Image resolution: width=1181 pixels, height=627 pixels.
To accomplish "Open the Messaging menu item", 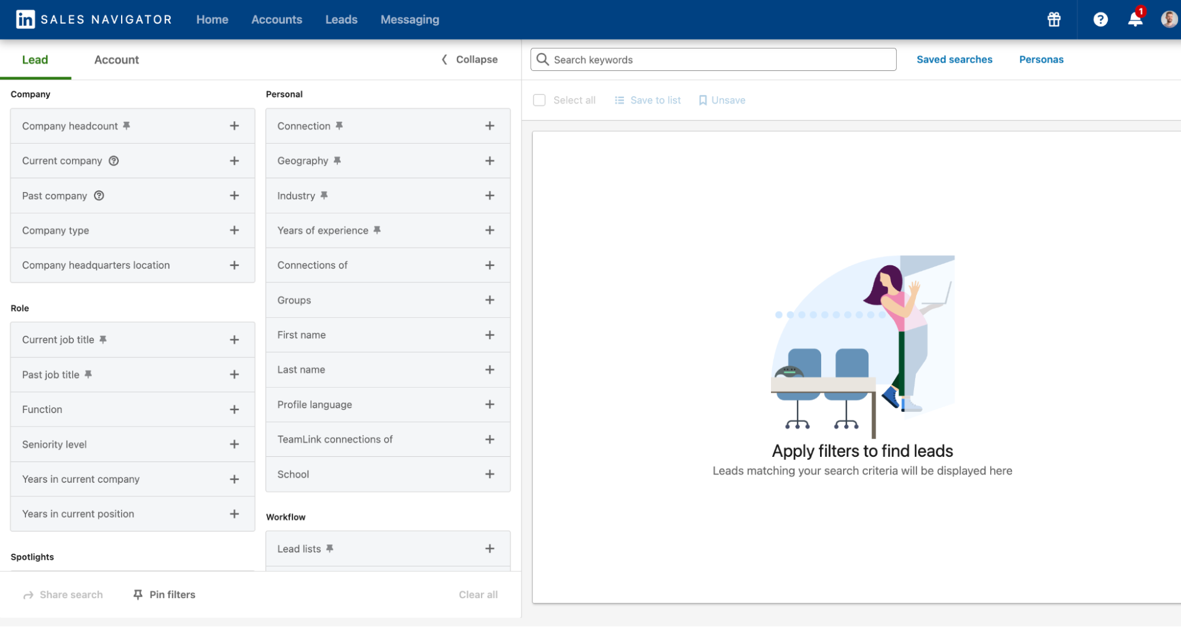I will (x=410, y=20).
